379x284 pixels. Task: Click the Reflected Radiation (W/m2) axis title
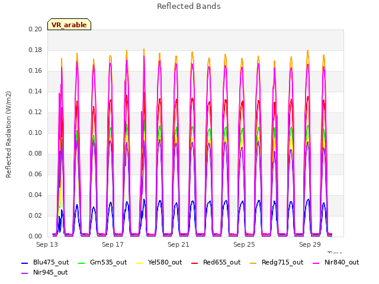[8, 134]
